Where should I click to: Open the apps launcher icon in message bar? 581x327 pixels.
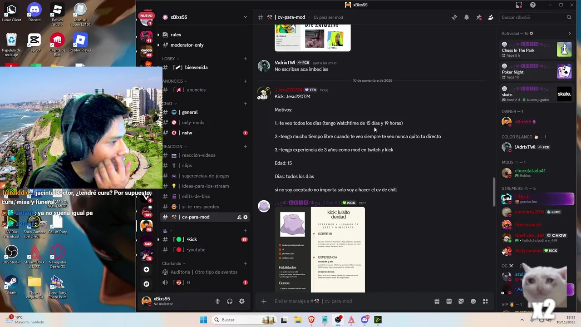[485, 301]
